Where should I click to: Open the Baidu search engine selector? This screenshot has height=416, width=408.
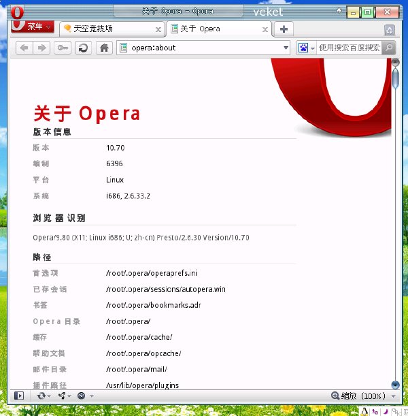click(x=306, y=48)
